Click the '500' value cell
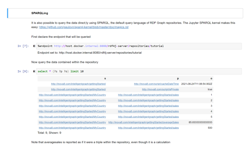Screen dimensions: 247x150 (210, 128)
